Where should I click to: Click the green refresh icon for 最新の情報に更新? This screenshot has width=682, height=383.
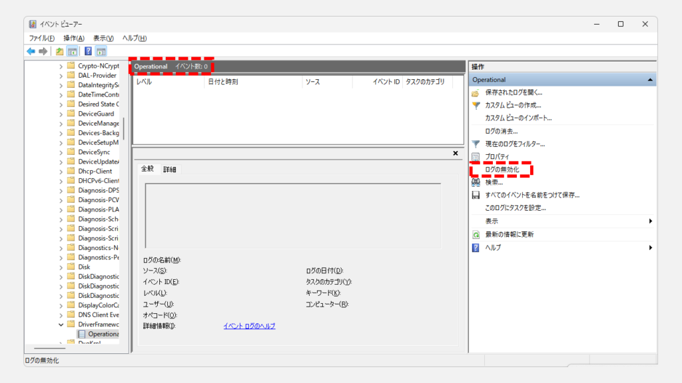(x=476, y=235)
